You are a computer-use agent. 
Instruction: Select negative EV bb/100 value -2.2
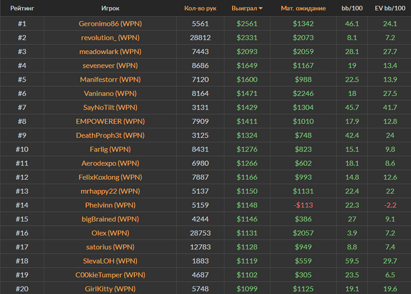coord(390,205)
